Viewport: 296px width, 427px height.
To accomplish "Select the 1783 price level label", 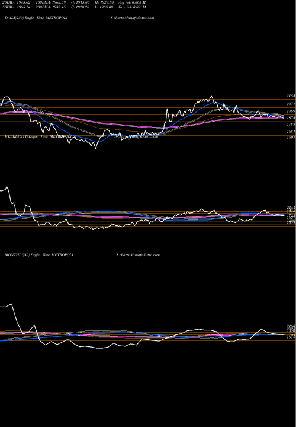I will [291, 125].
